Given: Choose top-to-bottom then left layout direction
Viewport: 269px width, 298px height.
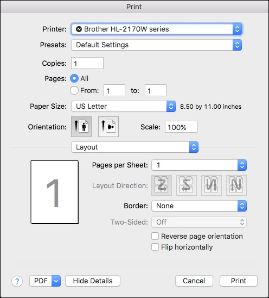Looking at the screenshot, I should coord(236,185).
